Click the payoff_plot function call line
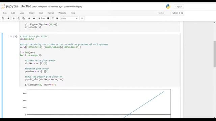The width and height of the screenshot is (216, 121). pyautogui.click(x=44, y=79)
